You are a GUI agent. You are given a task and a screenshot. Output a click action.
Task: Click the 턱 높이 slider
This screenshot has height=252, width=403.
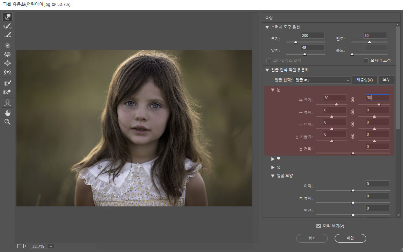[x=353, y=203]
